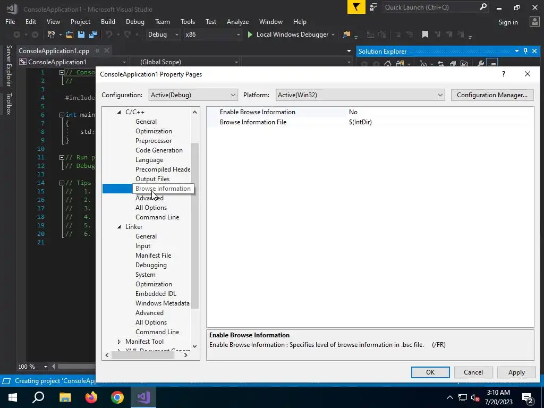Open the Analyze menu
Screen dimensions: 544x408
pyautogui.click(x=237, y=21)
